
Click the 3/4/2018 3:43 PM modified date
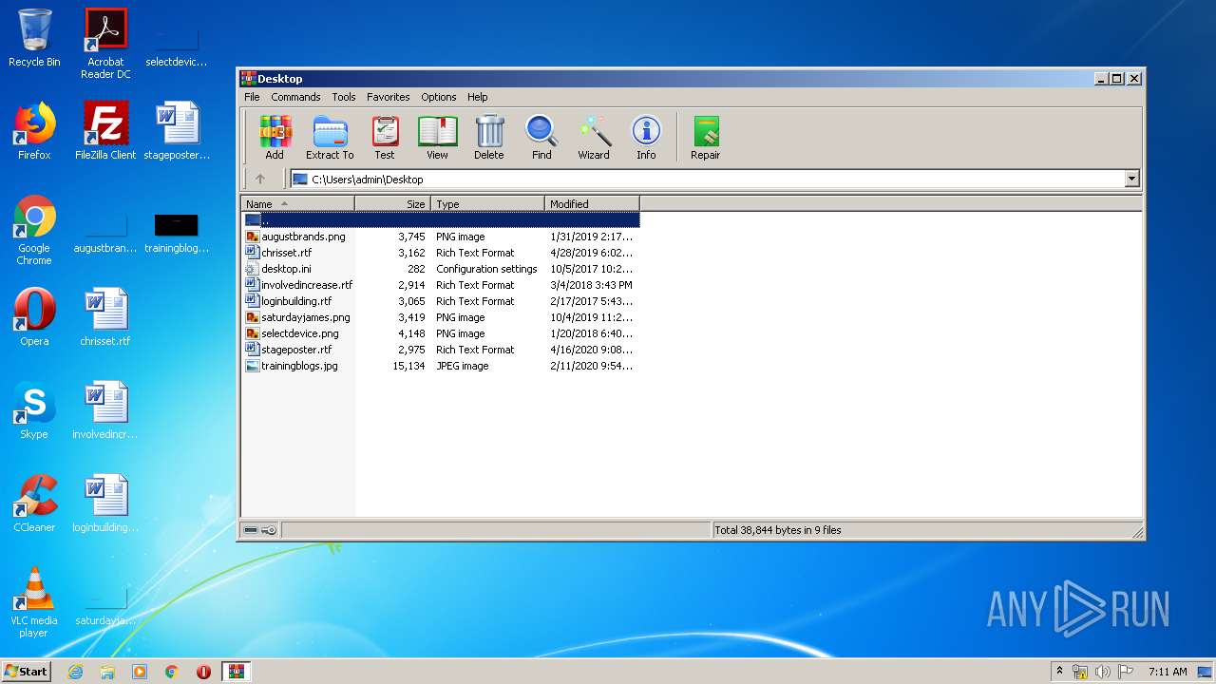(x=591, y=285)
